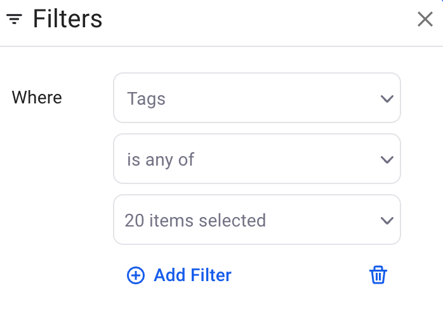Open the Tags field dropdown

256,98
